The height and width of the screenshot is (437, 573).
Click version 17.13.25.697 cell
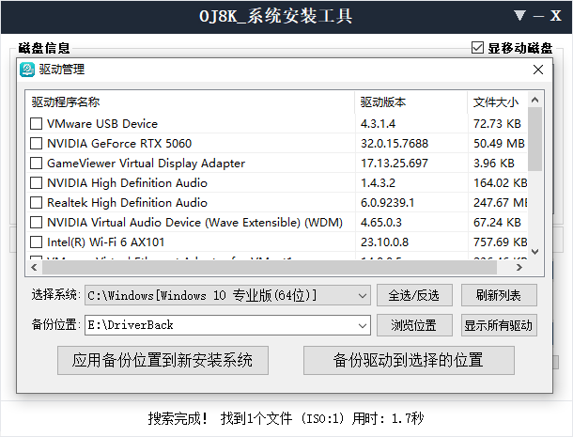(395, 164)
